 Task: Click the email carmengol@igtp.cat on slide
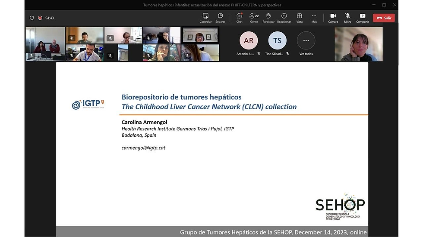(143, 148)
